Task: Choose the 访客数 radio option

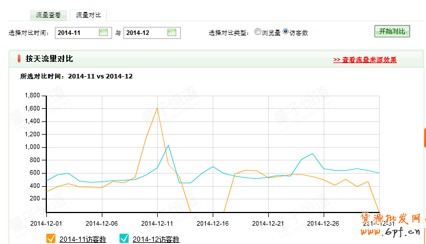Action: pyautogui.click(x=285, y=32)
